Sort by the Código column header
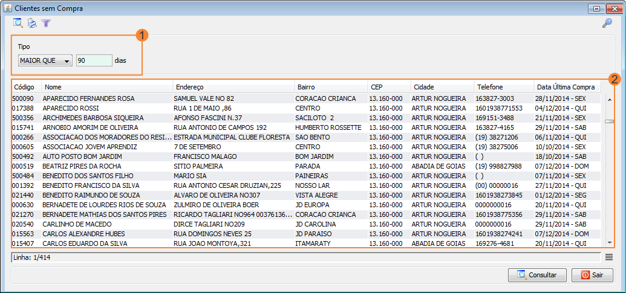This screenshot has width=626, height=293. coord(27,87)
